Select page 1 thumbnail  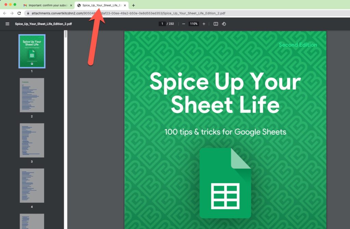pyautogui.click(x=32, y=51)
